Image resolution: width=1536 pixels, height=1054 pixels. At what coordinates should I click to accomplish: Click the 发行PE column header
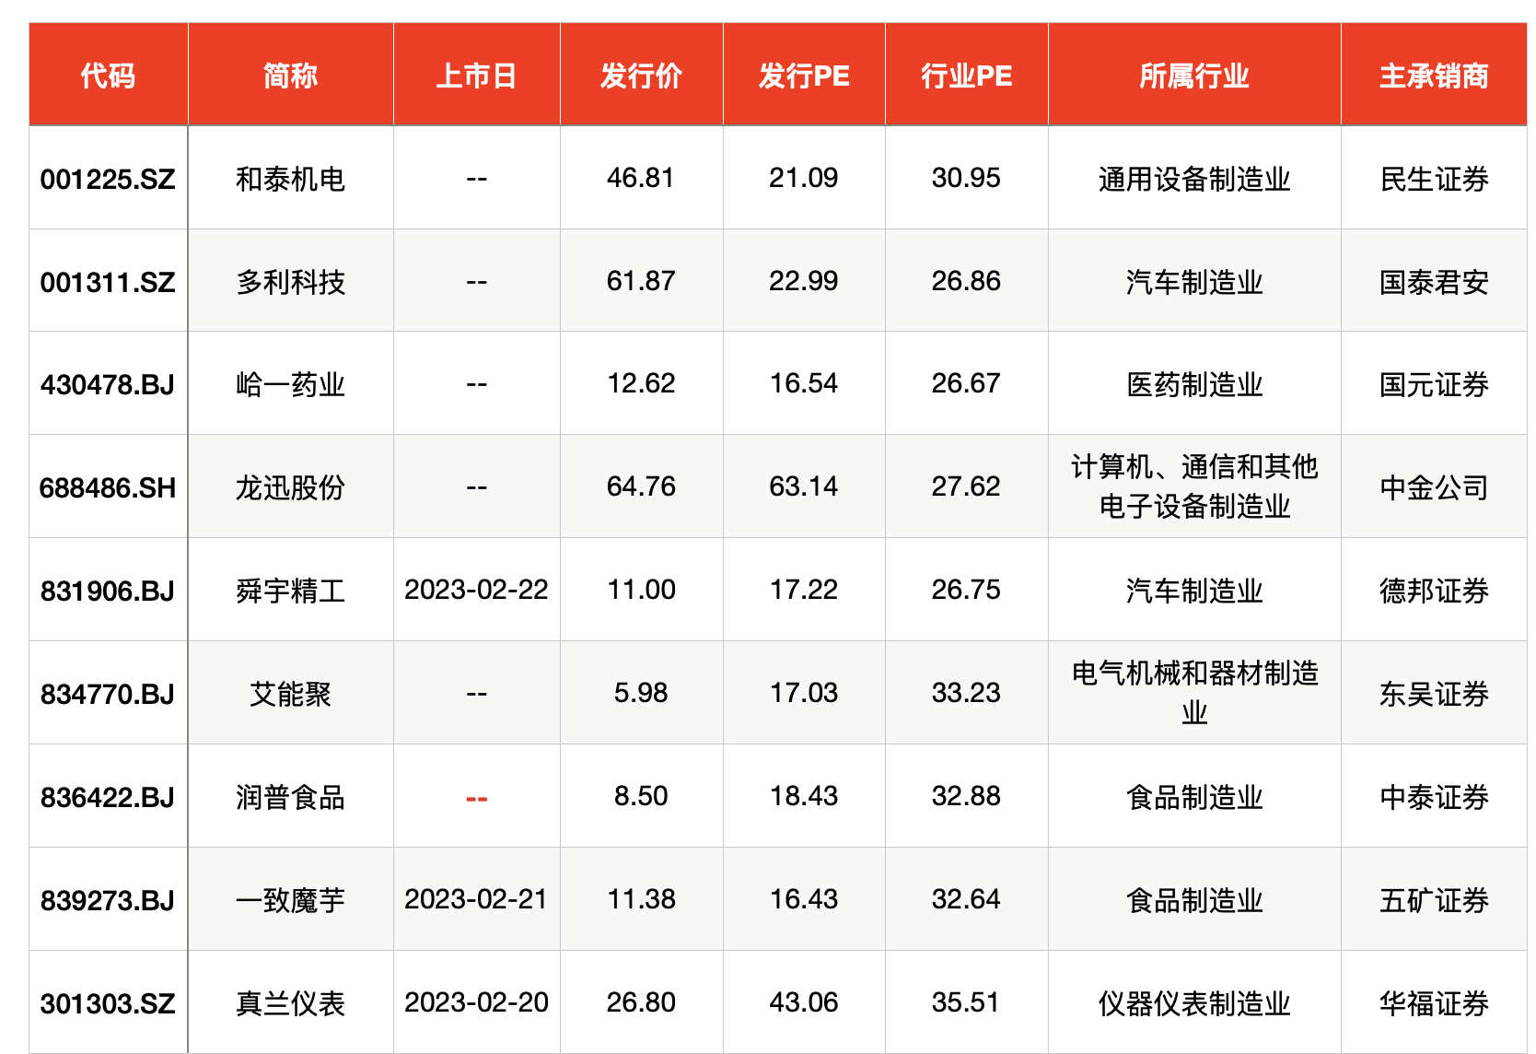[804, 76]
